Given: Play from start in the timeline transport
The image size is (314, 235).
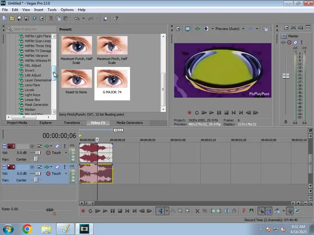Looking at the screenshot, I should pyautogui.click(x=98, y=211).
